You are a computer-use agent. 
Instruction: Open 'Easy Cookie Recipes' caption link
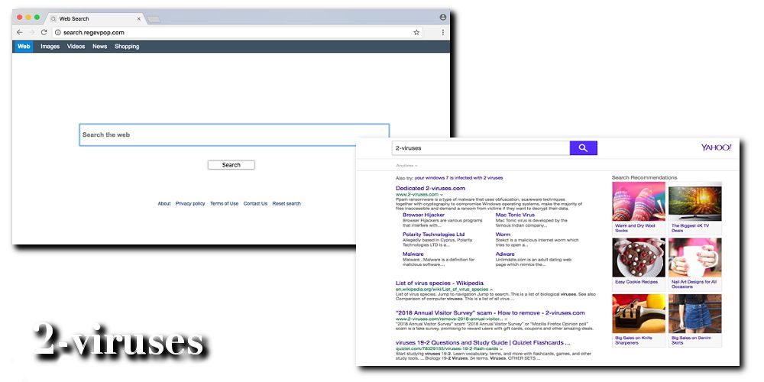click(x=636, y=282)
